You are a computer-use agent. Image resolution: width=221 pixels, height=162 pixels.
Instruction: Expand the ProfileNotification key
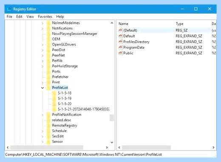42,115
